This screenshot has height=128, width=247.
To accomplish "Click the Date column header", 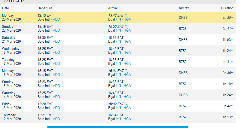I will pyautogui.click(x=5, y=8).
